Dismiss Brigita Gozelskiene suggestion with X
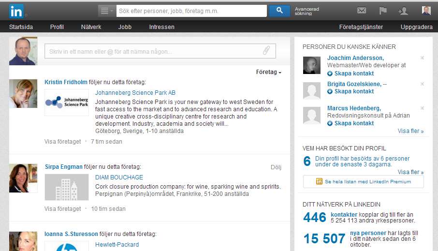This screenshot has height=251, width=438. pyautogui.click(x=423, y=84)
